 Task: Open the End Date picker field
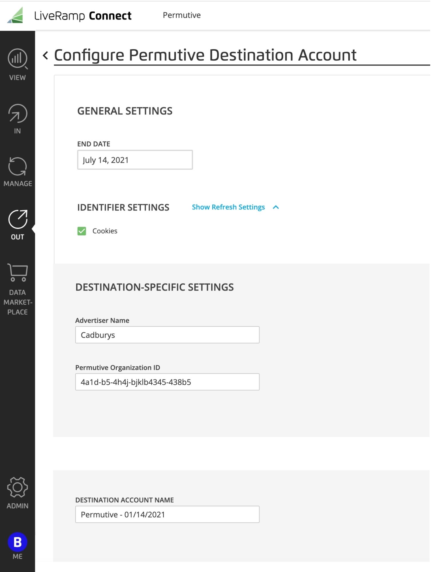(135, 160)
